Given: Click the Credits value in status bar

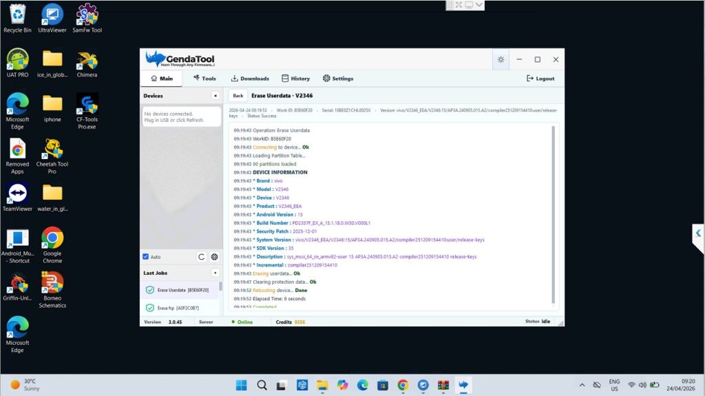Looking at the screenshot, I should (299, 322).
